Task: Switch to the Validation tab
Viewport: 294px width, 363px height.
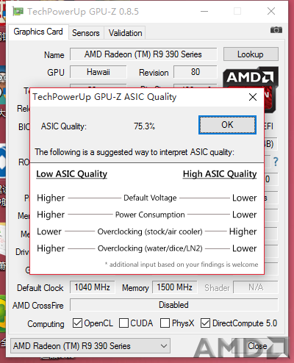Action: [x=125, y=33]
